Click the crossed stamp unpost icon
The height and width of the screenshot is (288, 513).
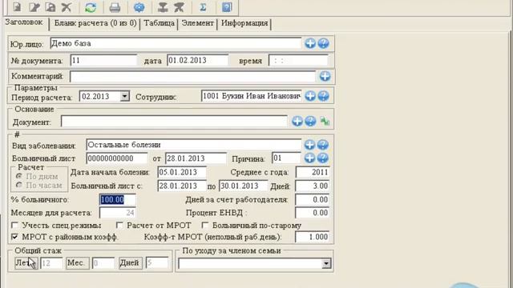(179, 7)
